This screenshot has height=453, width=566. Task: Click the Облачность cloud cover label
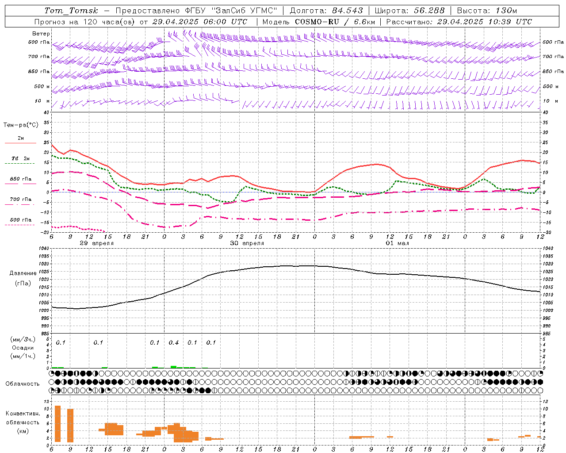point(23,384)
